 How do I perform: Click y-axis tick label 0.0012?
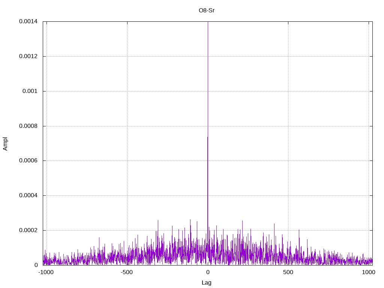(x=28, y=56)
